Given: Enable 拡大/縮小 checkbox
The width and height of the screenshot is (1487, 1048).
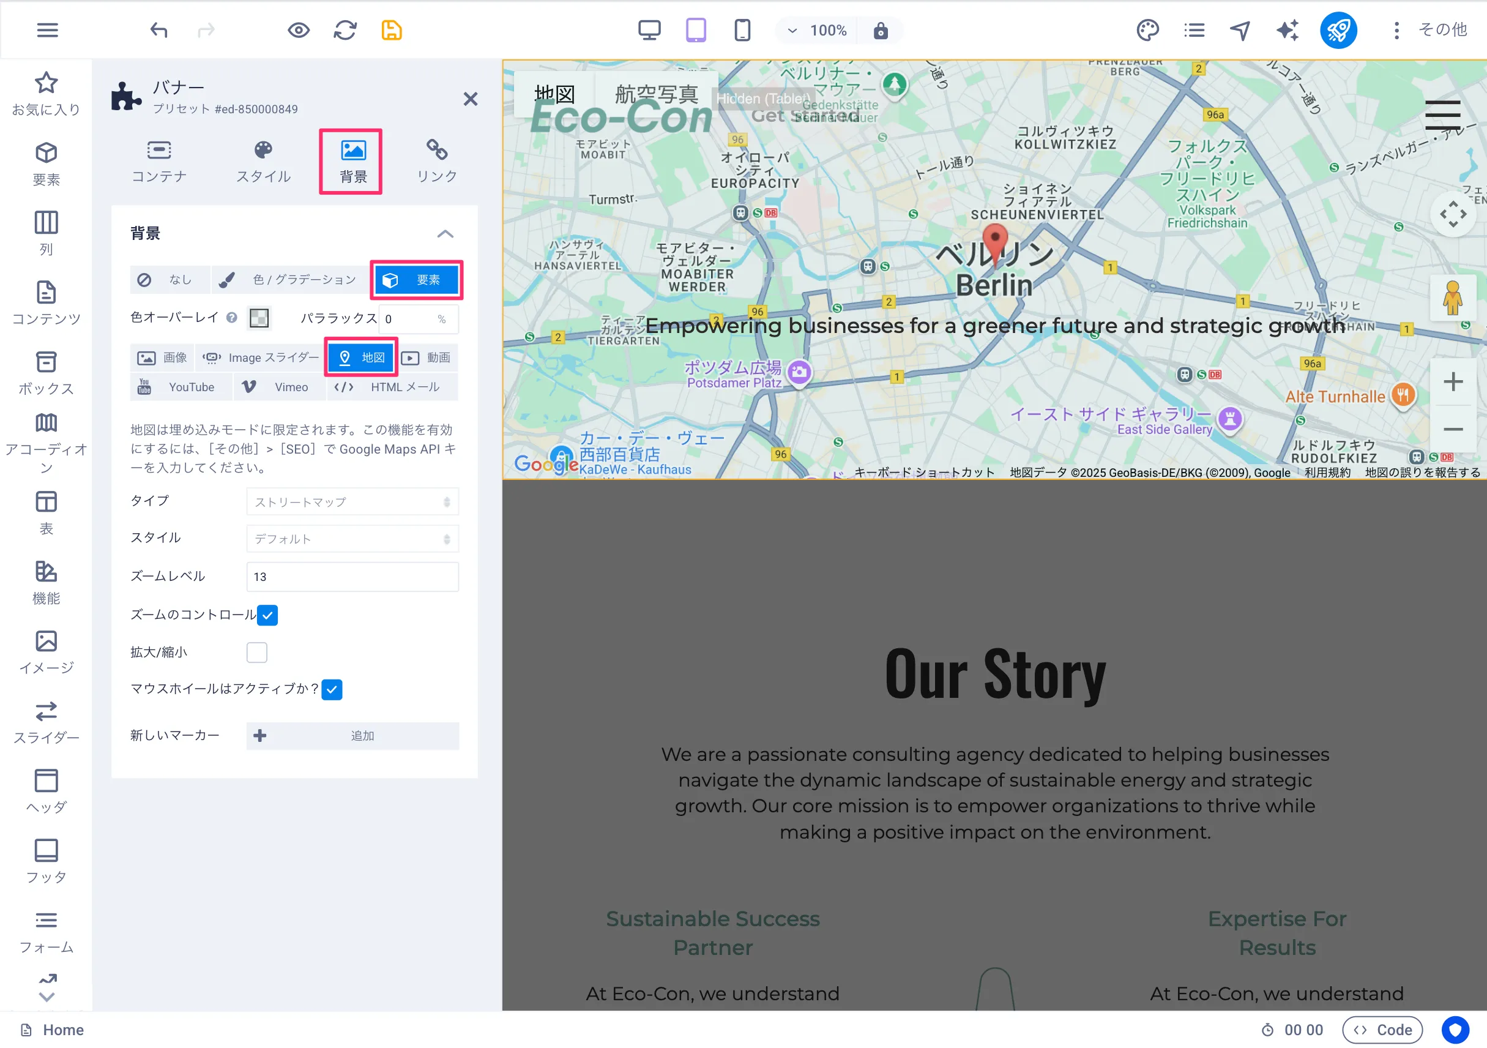Looking at the screenshot, I should (x=256, y=653).
